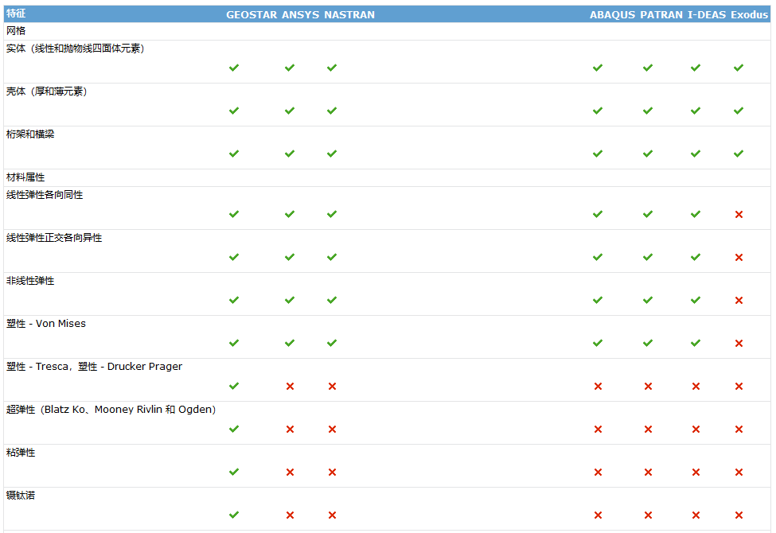Click the red cross for 粘弹性 under ABAQUS
This screenshot has height=533, width=776.
[x=598, y=473]
